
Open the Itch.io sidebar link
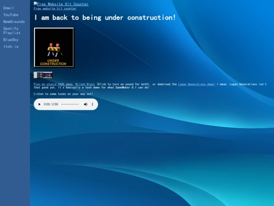(x=11, y=46)
